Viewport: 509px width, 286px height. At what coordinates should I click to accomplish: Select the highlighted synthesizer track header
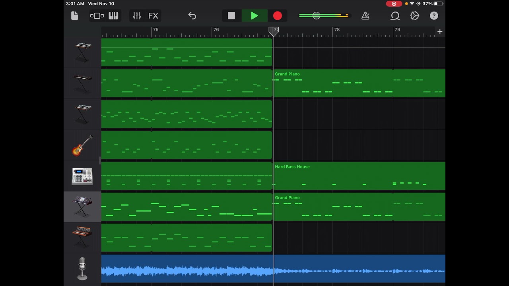[82, 207]
